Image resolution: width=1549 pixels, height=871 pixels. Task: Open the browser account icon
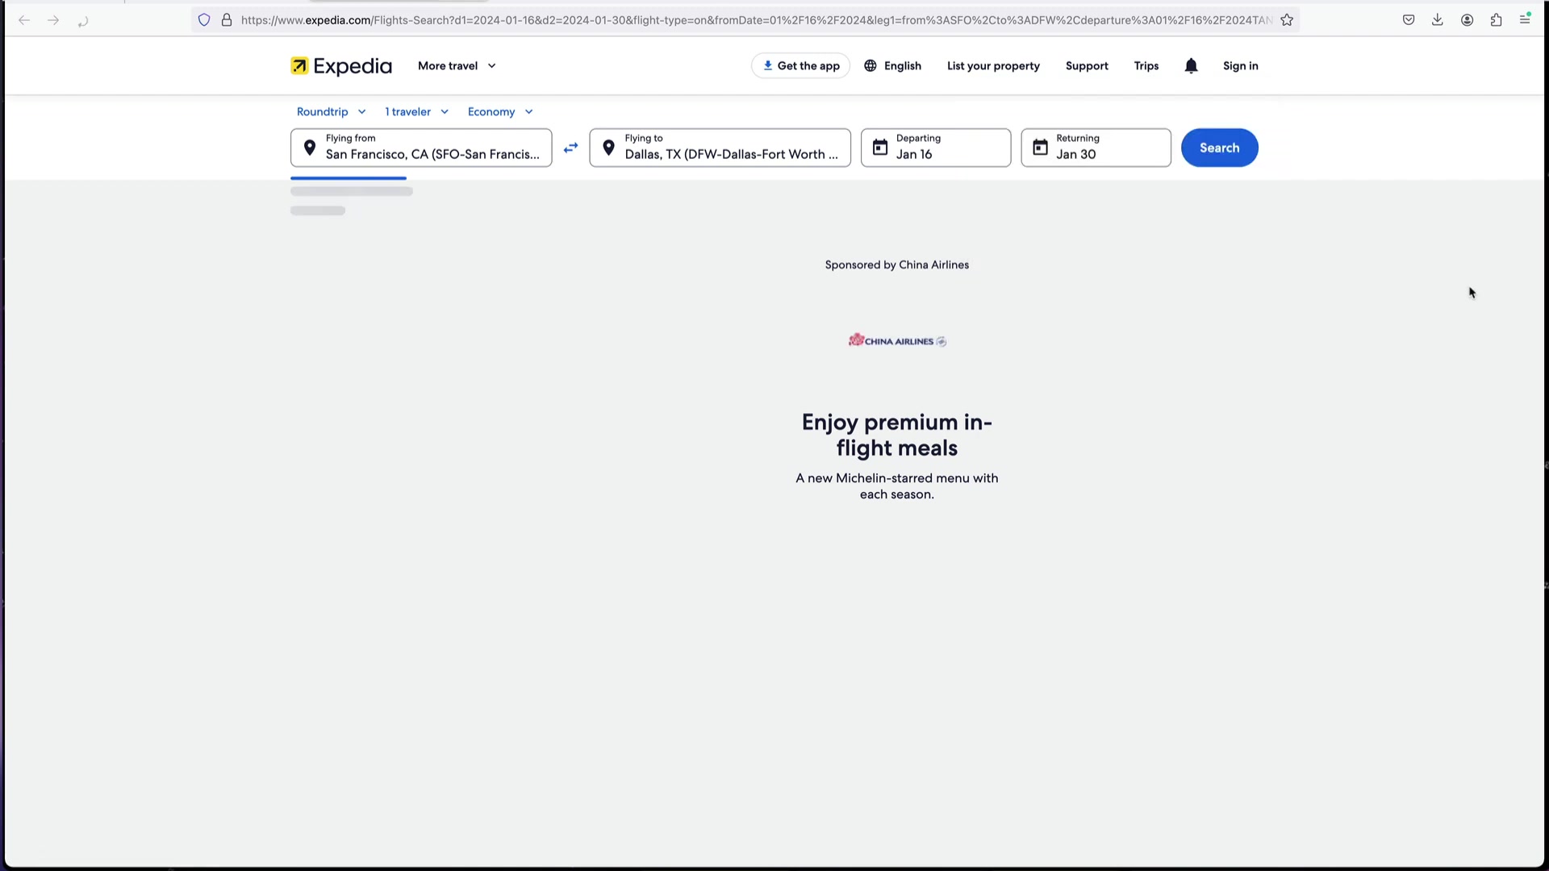click(x=1468, y=20)
